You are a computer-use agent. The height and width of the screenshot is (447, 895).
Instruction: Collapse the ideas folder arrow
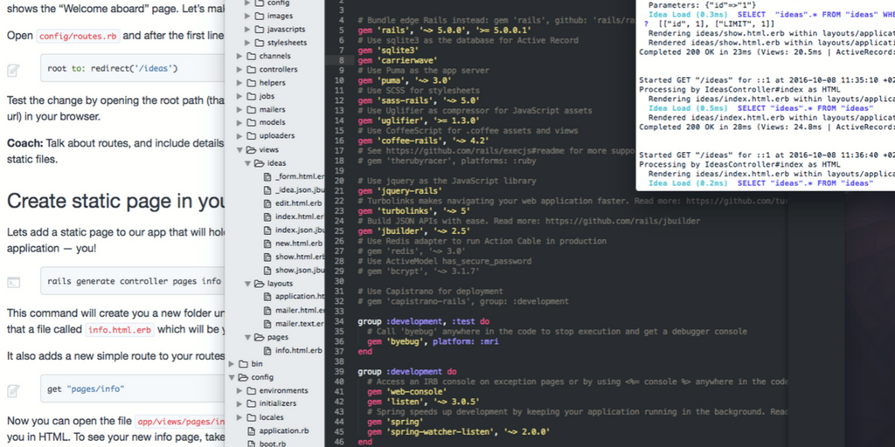(x=247, y=163)
